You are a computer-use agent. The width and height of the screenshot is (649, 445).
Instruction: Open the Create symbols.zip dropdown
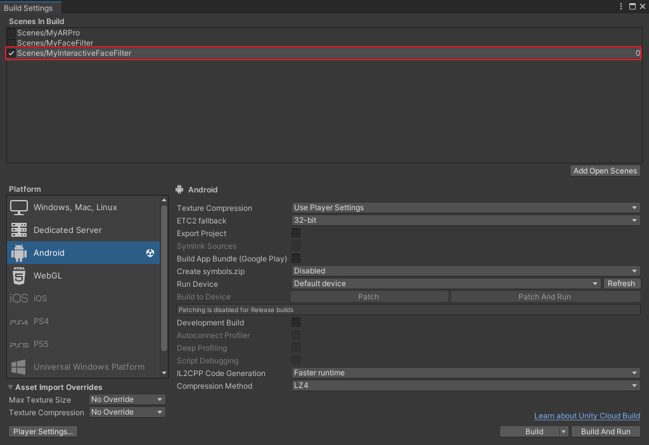(466, 271)
